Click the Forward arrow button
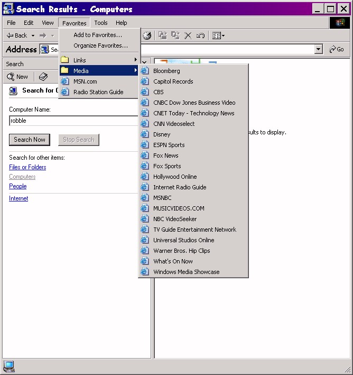Viewport: 353px width, 375px height. (43, 35)
